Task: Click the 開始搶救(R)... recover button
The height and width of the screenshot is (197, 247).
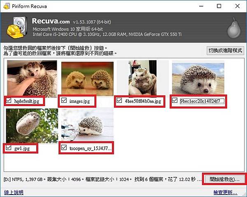Action: coord(224,179)
